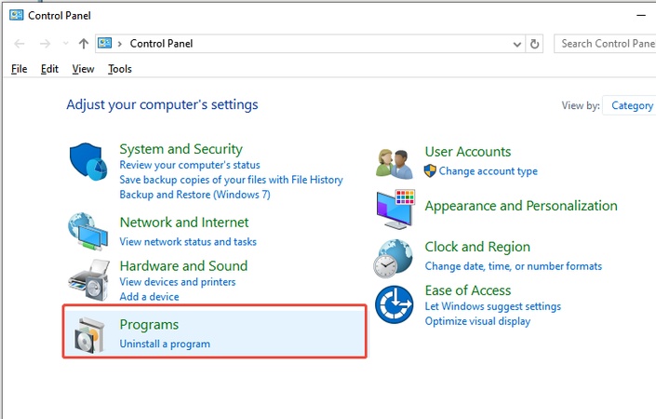Click the Clock and Region globe icon
The image size is (656, 419).
394,258
